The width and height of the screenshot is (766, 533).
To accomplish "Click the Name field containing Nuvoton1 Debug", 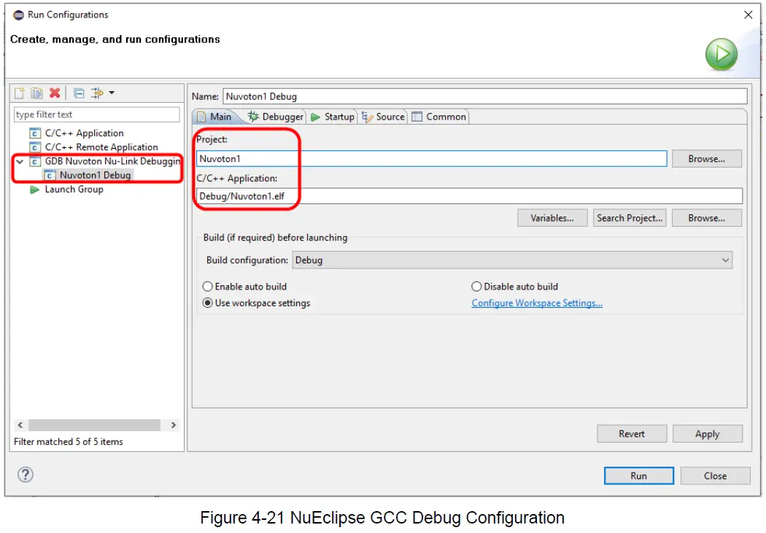I will click(484, 96).
